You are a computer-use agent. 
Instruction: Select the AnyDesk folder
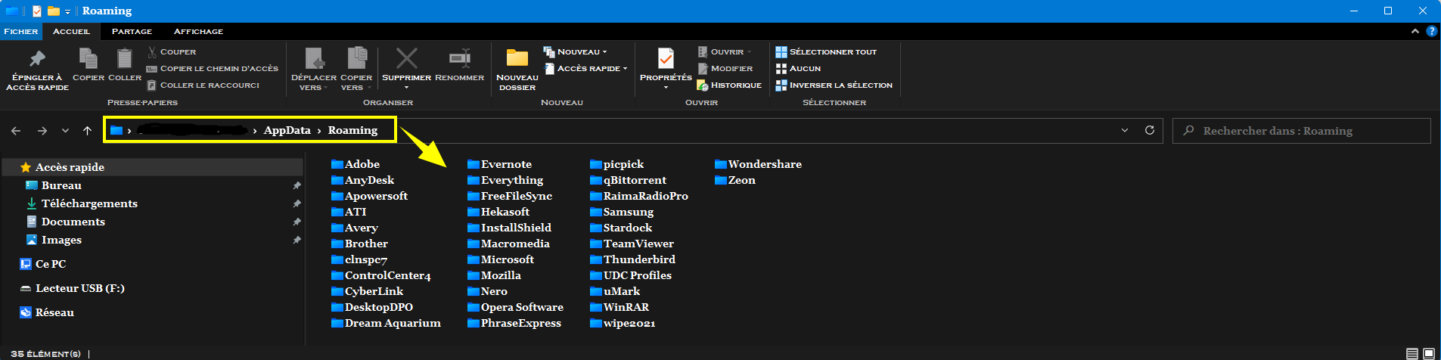363,180
